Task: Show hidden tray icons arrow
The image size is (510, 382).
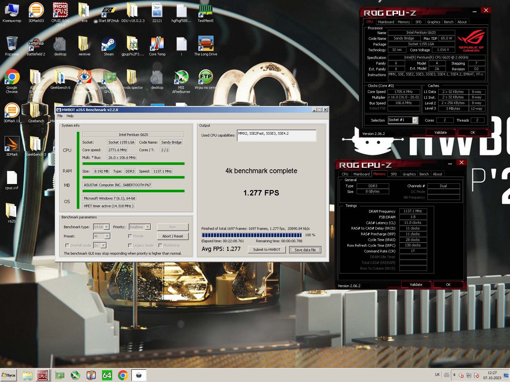Action: (x=454, y=375)
